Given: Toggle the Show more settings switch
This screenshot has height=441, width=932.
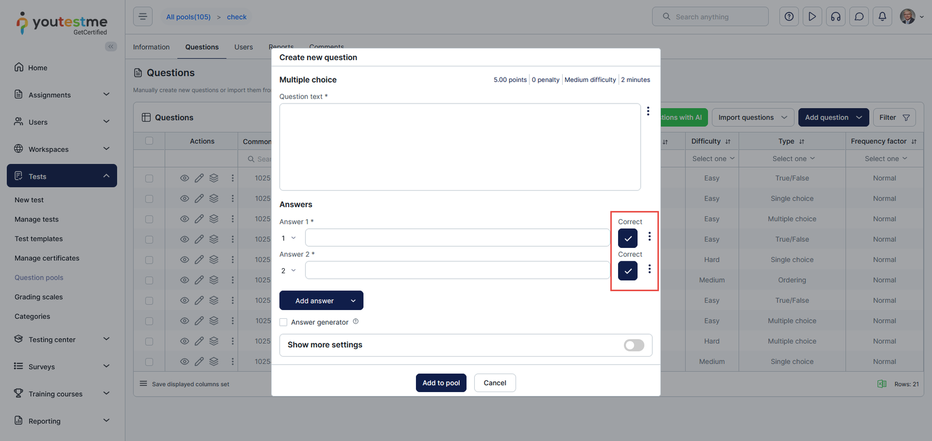Looking at the screenshot, I should [x=634, y=345].
